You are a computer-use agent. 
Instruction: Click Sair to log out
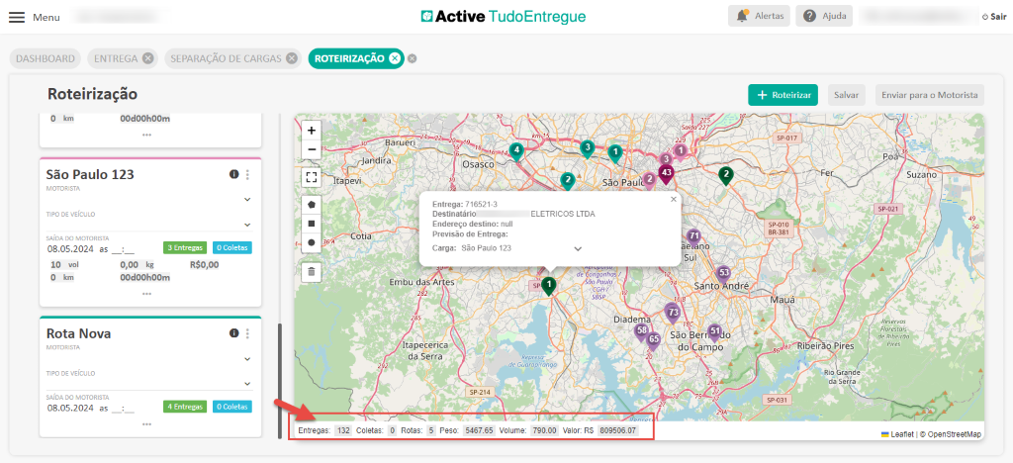[x=996, y=17]
